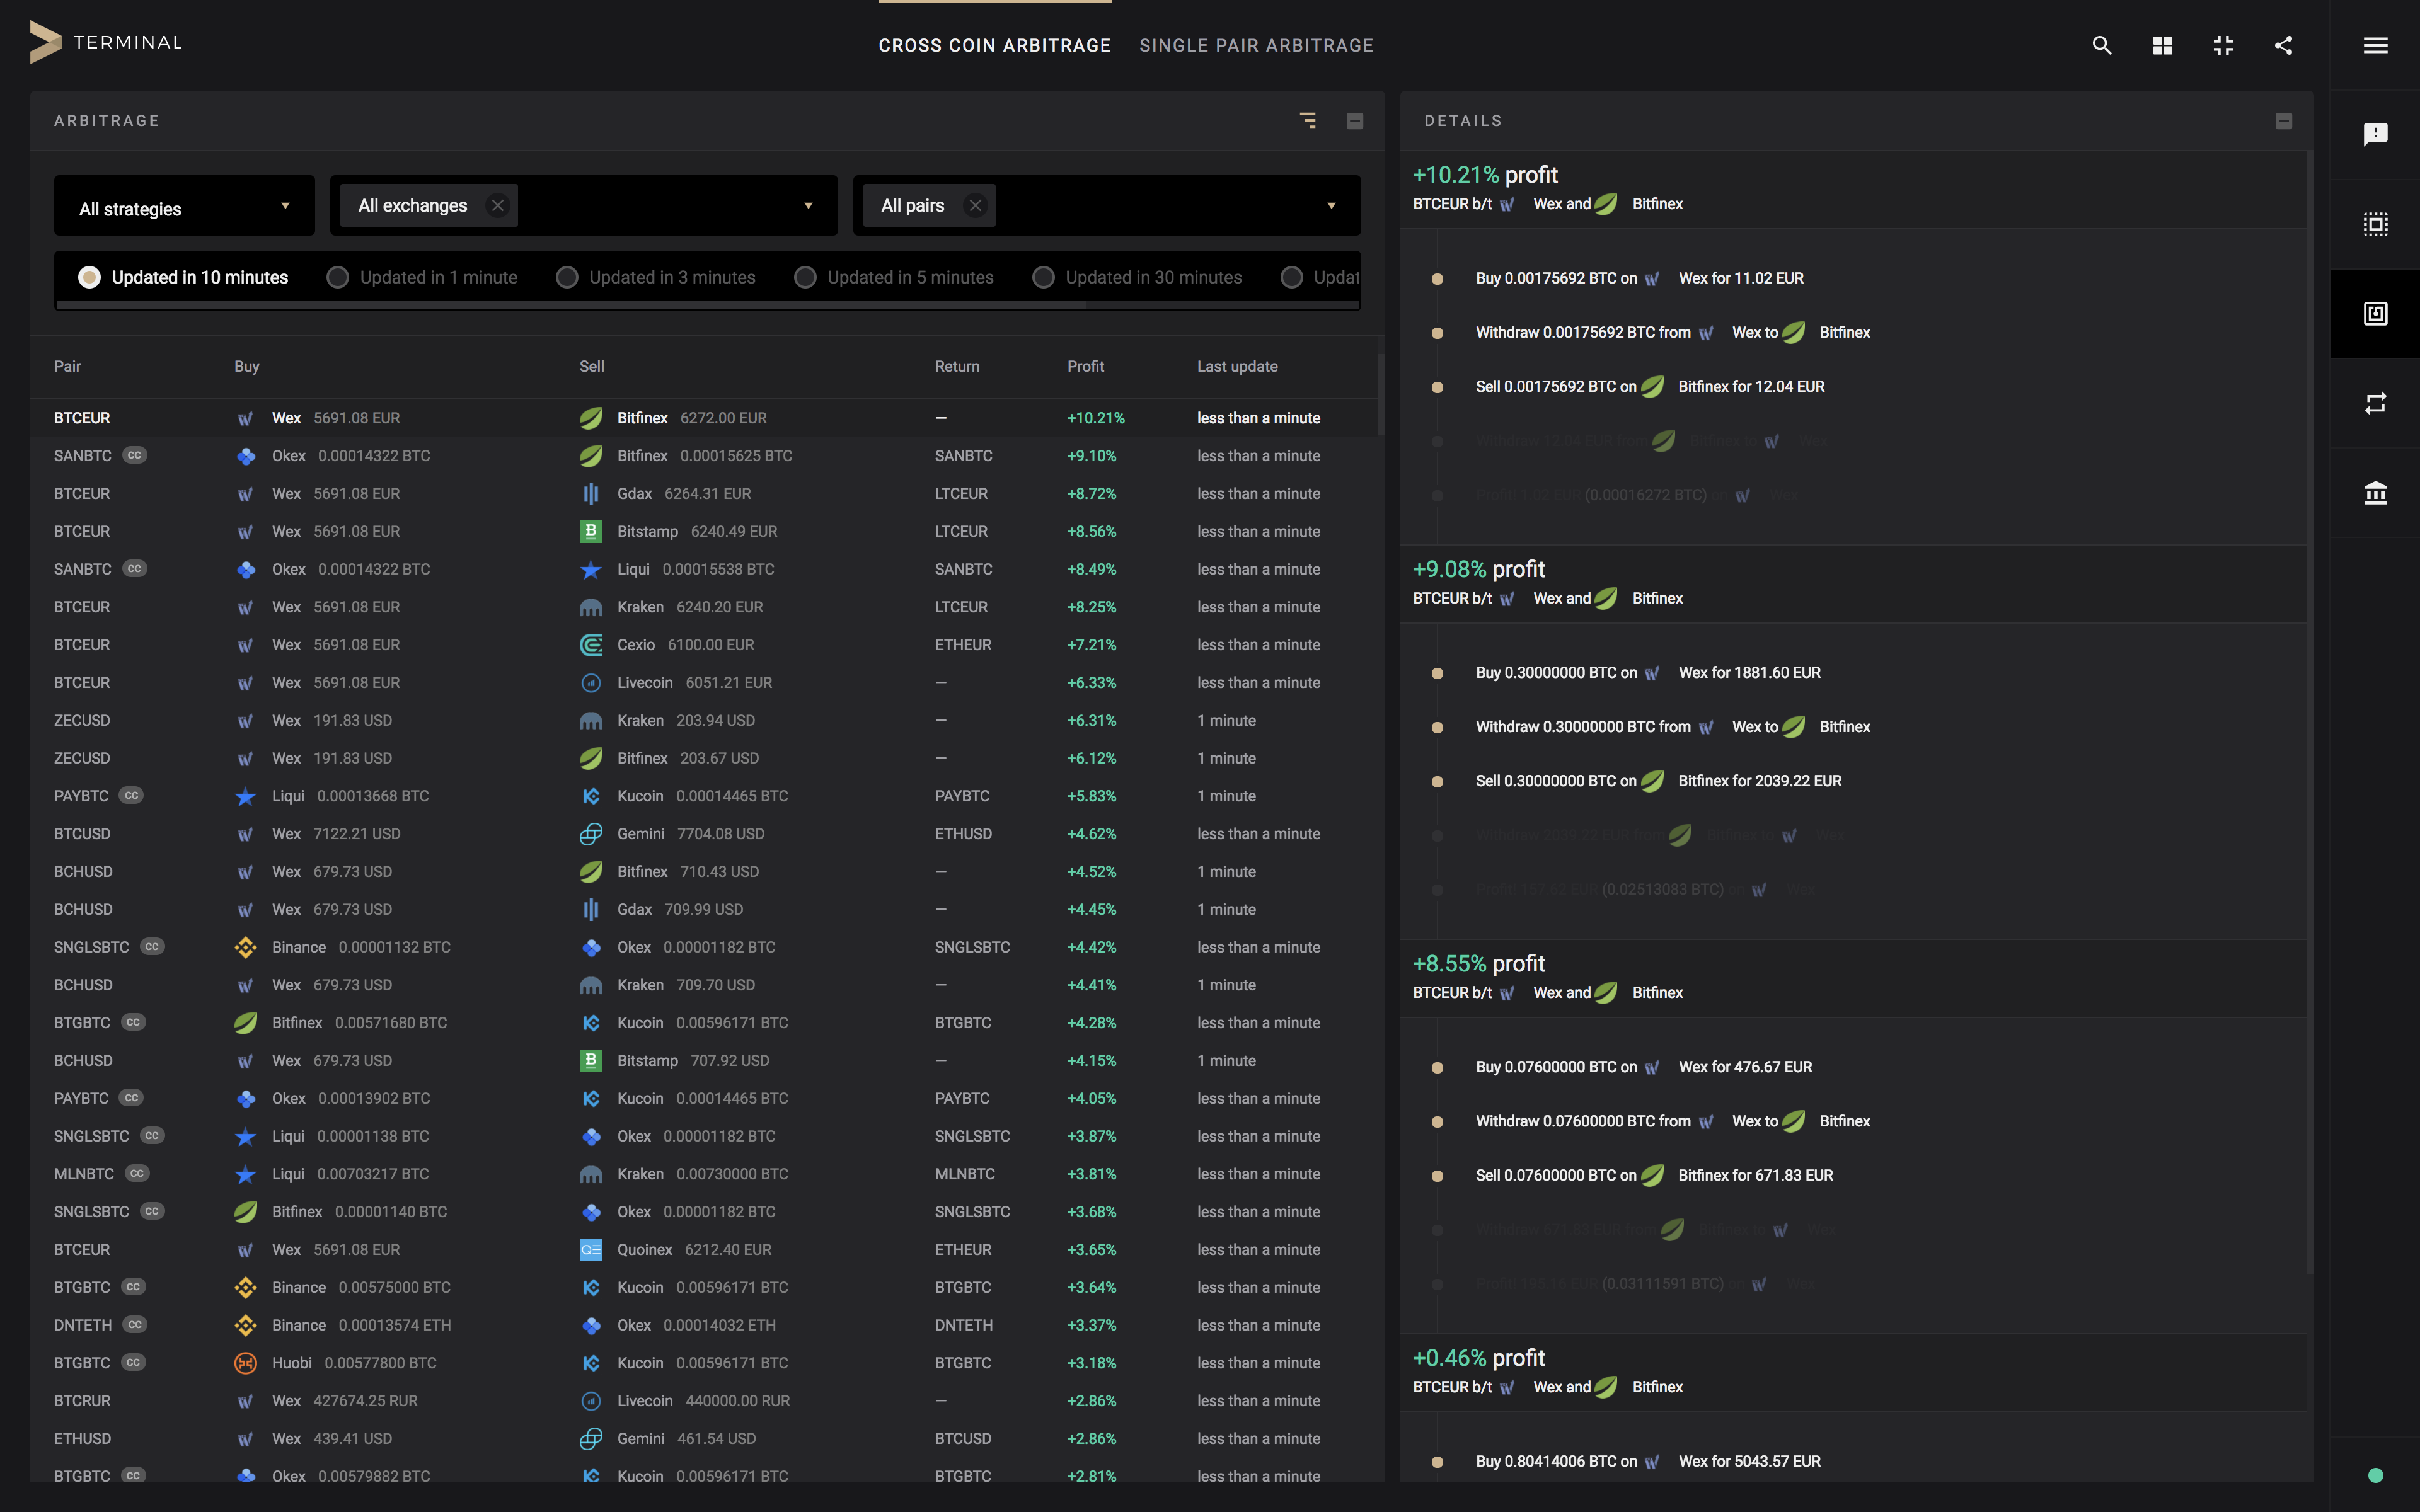2420x1512 pixels.
Task: Expand the exchanges dropdown arrow
Action: click(808, 206)
